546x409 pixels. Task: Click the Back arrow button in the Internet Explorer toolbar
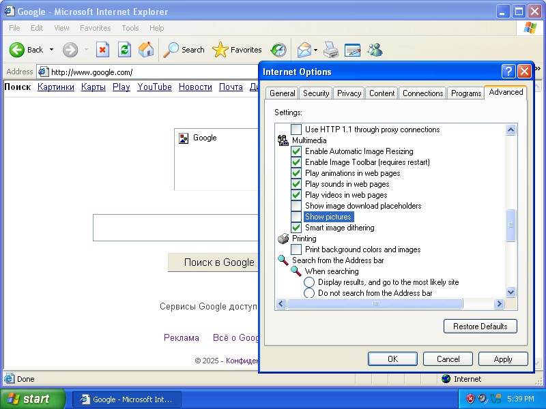[x=16, y=50]
